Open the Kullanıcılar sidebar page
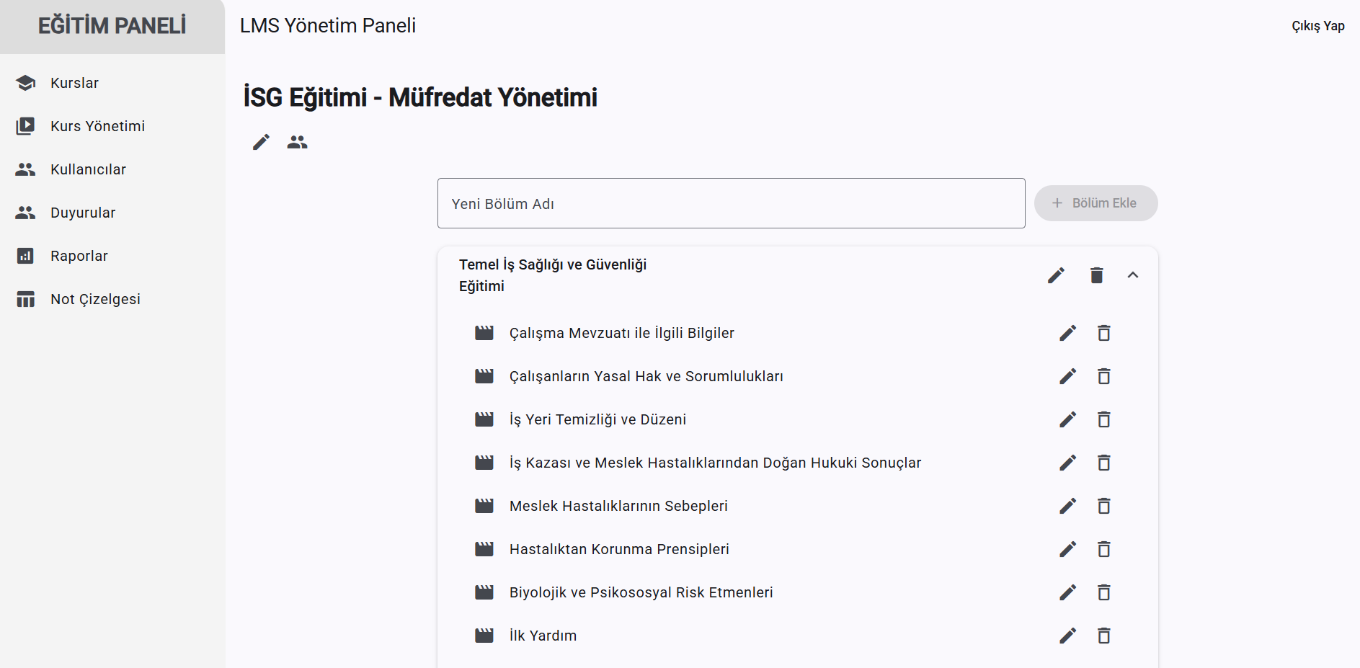1360x668 pixels. tap(88, 169)
